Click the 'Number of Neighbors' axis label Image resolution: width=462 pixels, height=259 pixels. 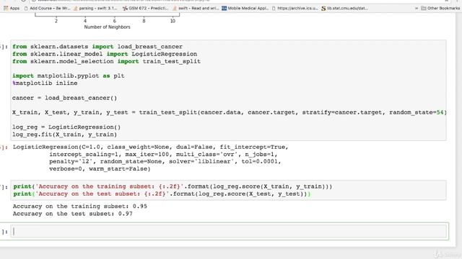[x=108, y=27]
